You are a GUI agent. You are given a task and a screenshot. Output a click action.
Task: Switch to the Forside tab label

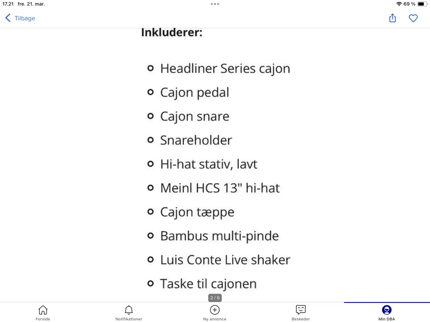[43, 319]
